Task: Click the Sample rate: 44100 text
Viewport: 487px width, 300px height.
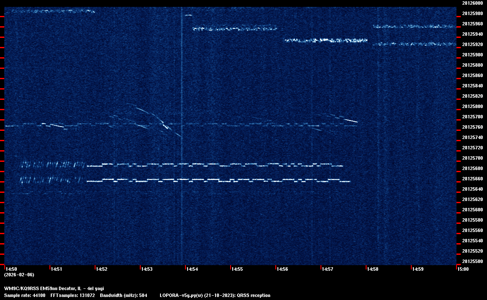Action: coord(25,295)
